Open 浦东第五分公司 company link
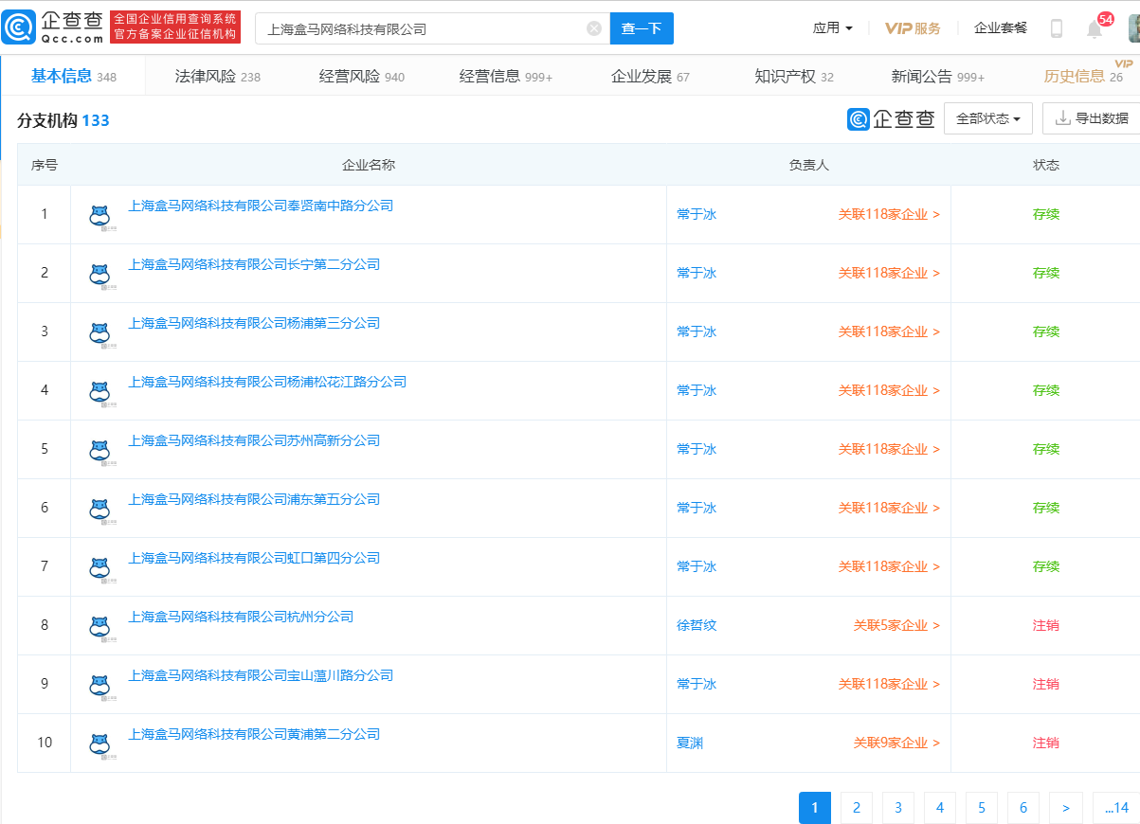 pyautogui.click(x=254, y=499)
